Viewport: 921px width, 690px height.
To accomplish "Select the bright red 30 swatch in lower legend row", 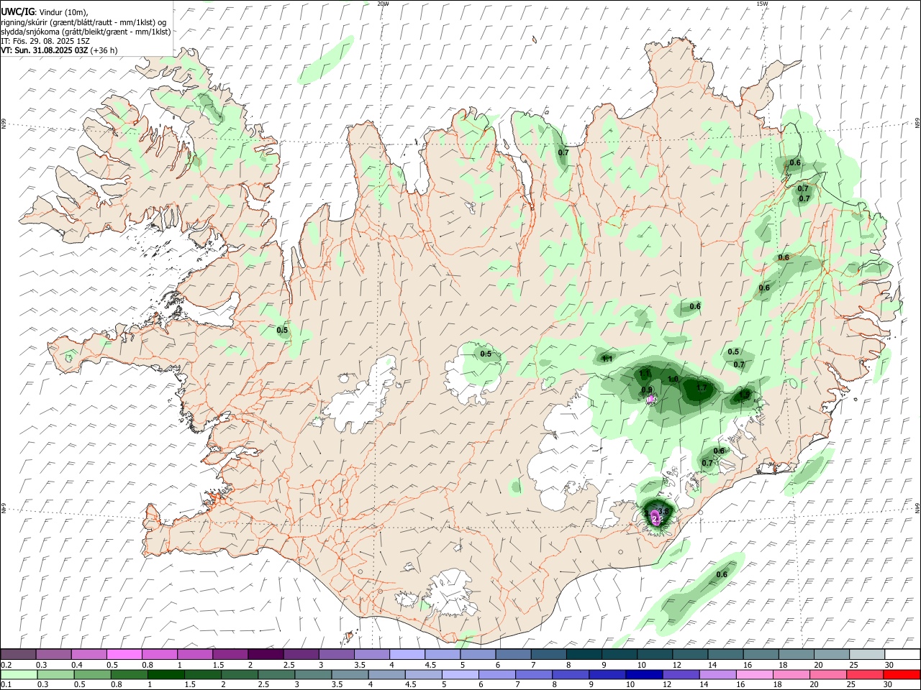I will pyautogui.click(x=902, y=675).
